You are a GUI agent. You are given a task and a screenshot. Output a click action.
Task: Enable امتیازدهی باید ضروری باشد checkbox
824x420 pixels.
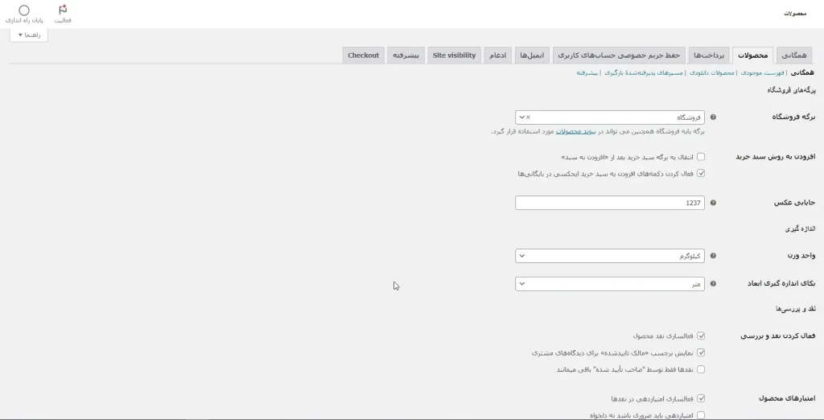pyautogui.click(x=701, y=415)
